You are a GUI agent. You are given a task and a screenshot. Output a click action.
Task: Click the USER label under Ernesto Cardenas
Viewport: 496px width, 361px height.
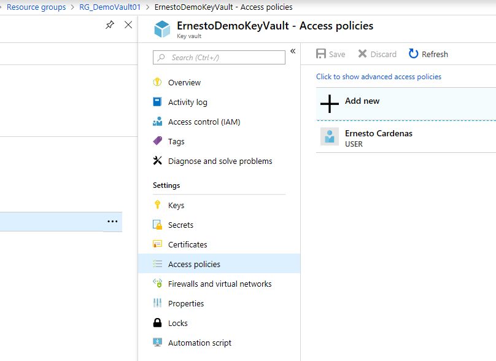tap(354, 144)
